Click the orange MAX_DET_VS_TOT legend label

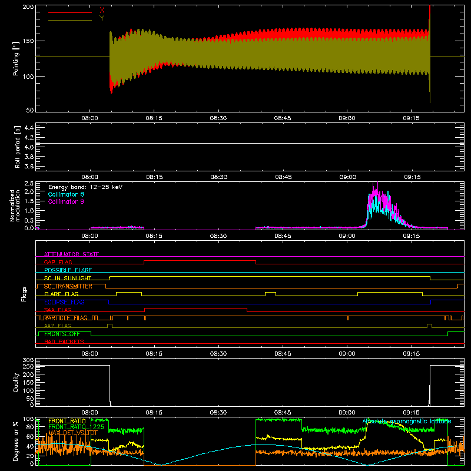[x=73, y=433]
